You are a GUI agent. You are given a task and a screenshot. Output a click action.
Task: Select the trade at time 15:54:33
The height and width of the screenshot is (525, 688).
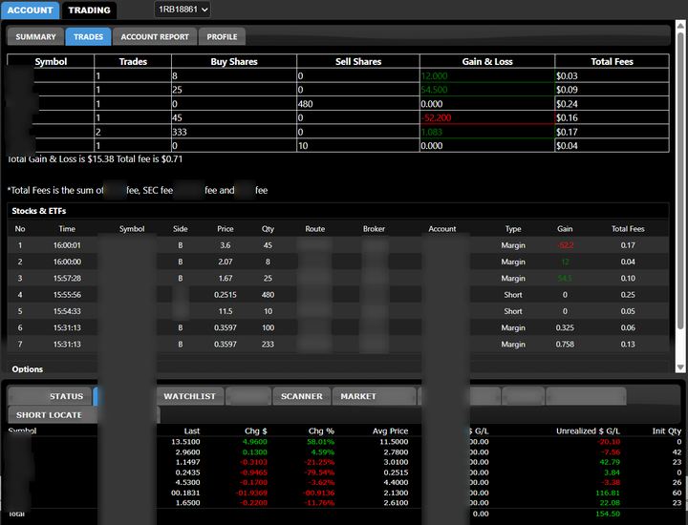(x=338, y=311)
